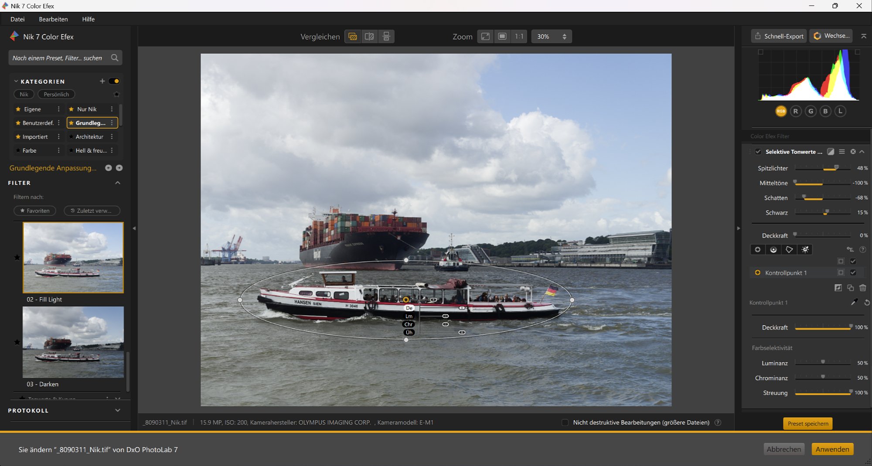Click the fill-screen zoom icon

(x=502, y=37)
